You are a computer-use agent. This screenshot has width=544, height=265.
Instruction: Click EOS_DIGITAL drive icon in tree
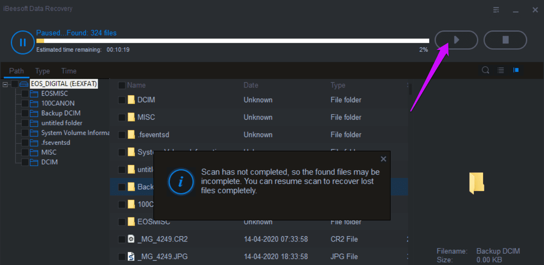coord(24,84)
